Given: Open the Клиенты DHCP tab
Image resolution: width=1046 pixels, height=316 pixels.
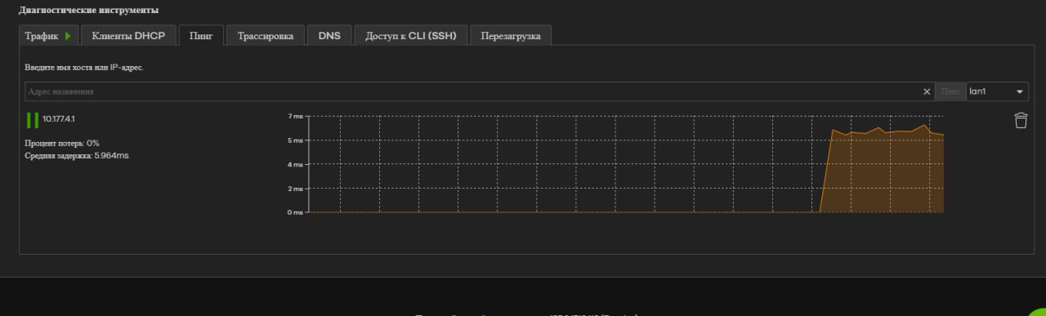Looking at the screenshot, I should [128, 36].
